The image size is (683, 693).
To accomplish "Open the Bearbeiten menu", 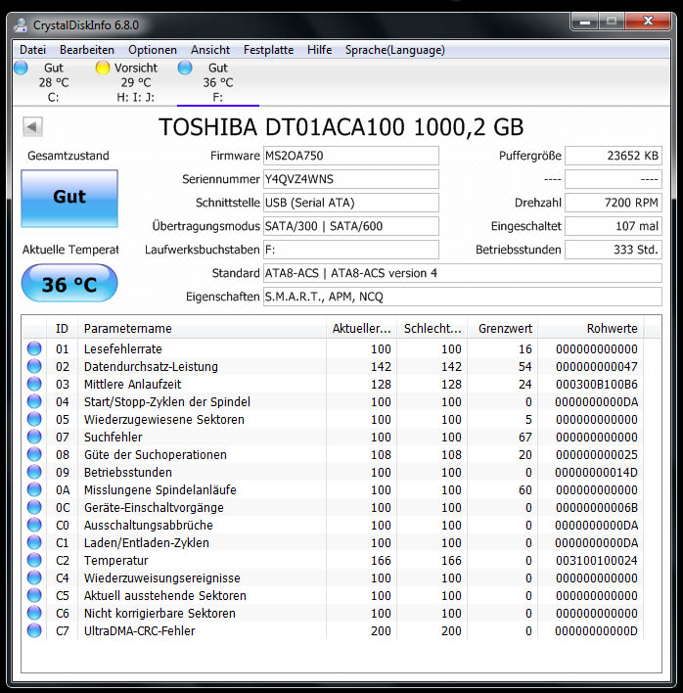I will [87, 50].
